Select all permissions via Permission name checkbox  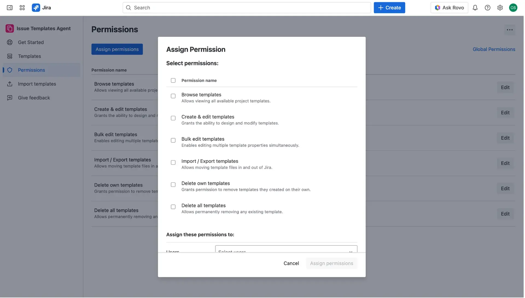173,80
